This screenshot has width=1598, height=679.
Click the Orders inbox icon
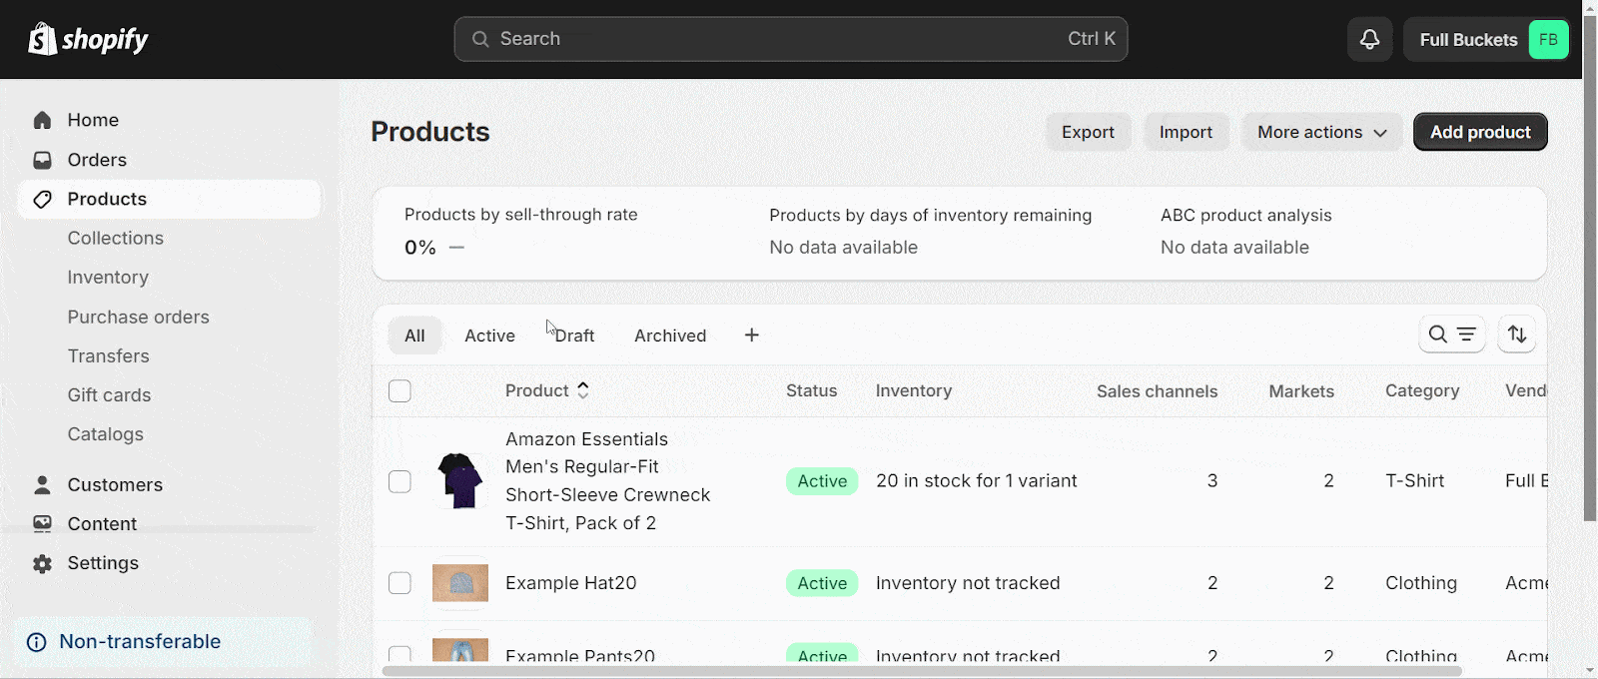[x=42, y=160]
